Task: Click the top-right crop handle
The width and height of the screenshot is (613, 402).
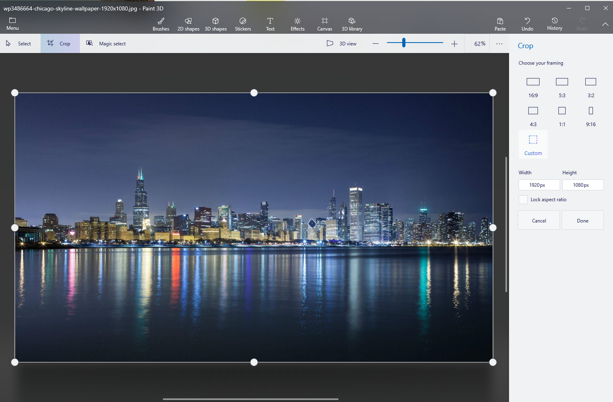Action: click(493, 93)
